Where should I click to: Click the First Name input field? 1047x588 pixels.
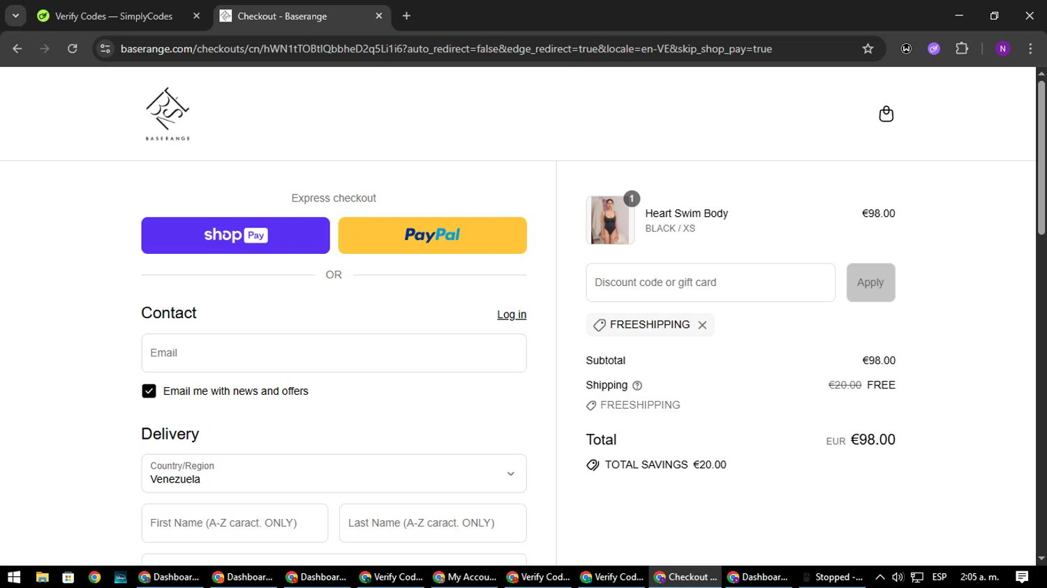pyautogui.click(x=235, y=523)
